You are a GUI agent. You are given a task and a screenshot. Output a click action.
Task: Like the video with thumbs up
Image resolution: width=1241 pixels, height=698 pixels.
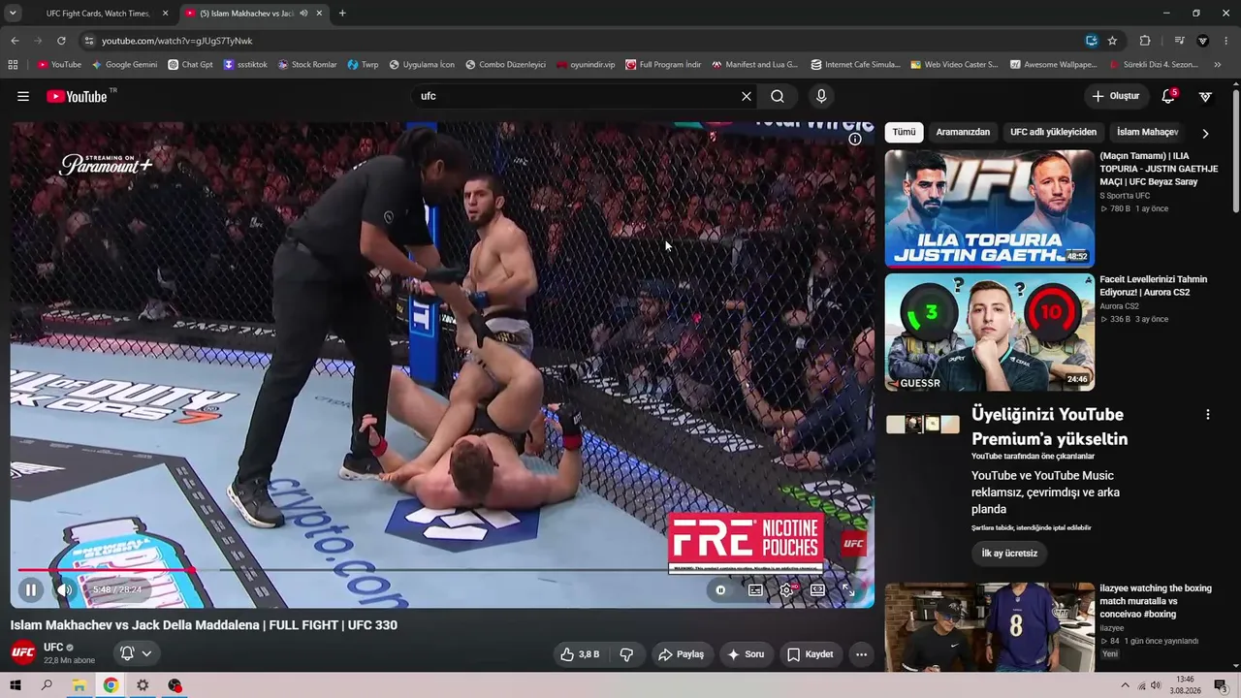(579, 654)
